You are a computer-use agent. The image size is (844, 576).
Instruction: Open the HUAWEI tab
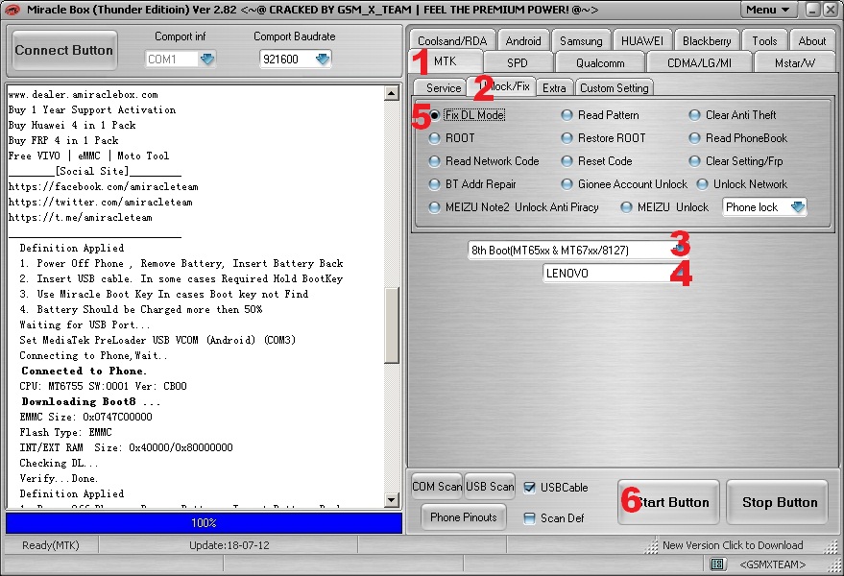tap(642, 41)
